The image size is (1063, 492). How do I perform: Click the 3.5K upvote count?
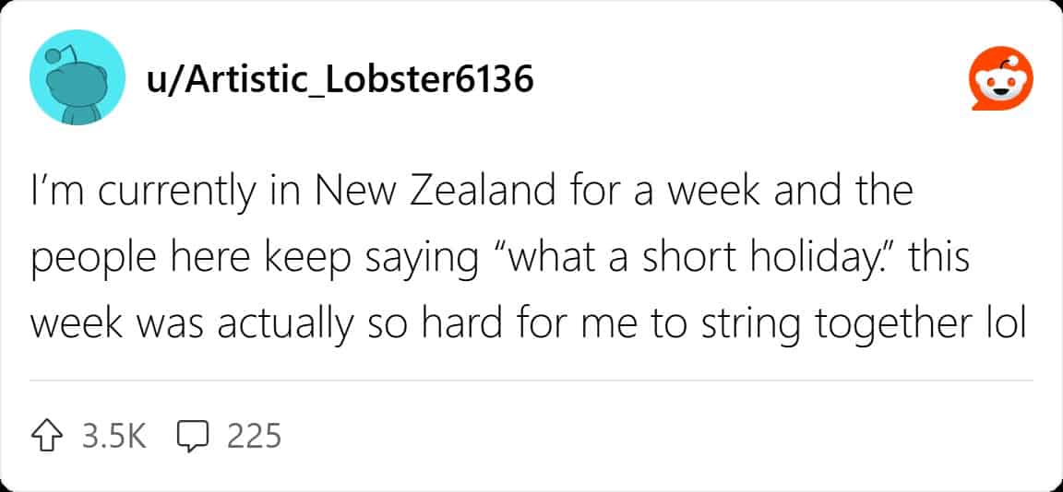pos(114,435)
